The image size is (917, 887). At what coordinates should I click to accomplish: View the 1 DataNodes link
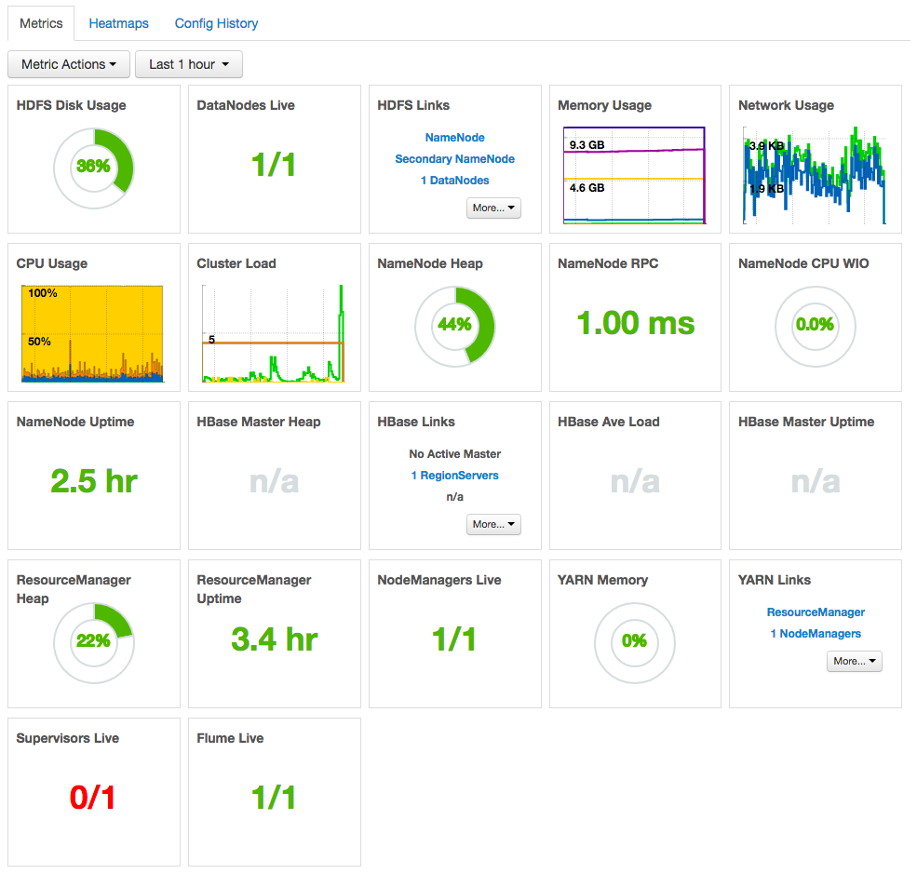tap(454, 180)
